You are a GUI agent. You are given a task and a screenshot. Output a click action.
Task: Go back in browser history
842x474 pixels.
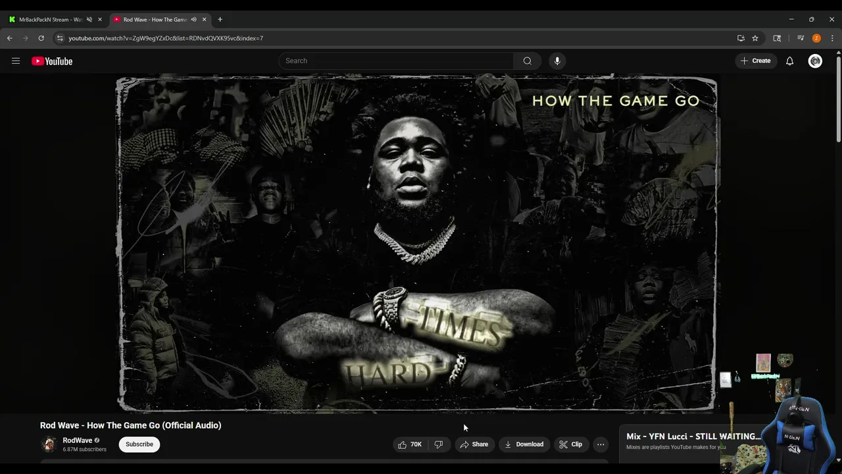point(10,38)
